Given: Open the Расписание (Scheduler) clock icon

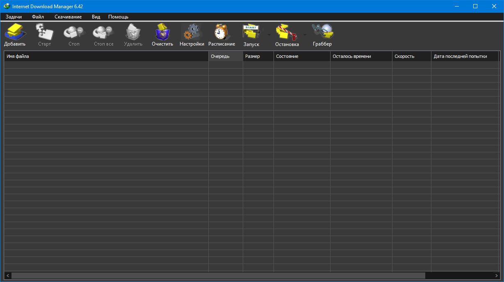Looking at the screenshot, I should [x=221, y=32].
